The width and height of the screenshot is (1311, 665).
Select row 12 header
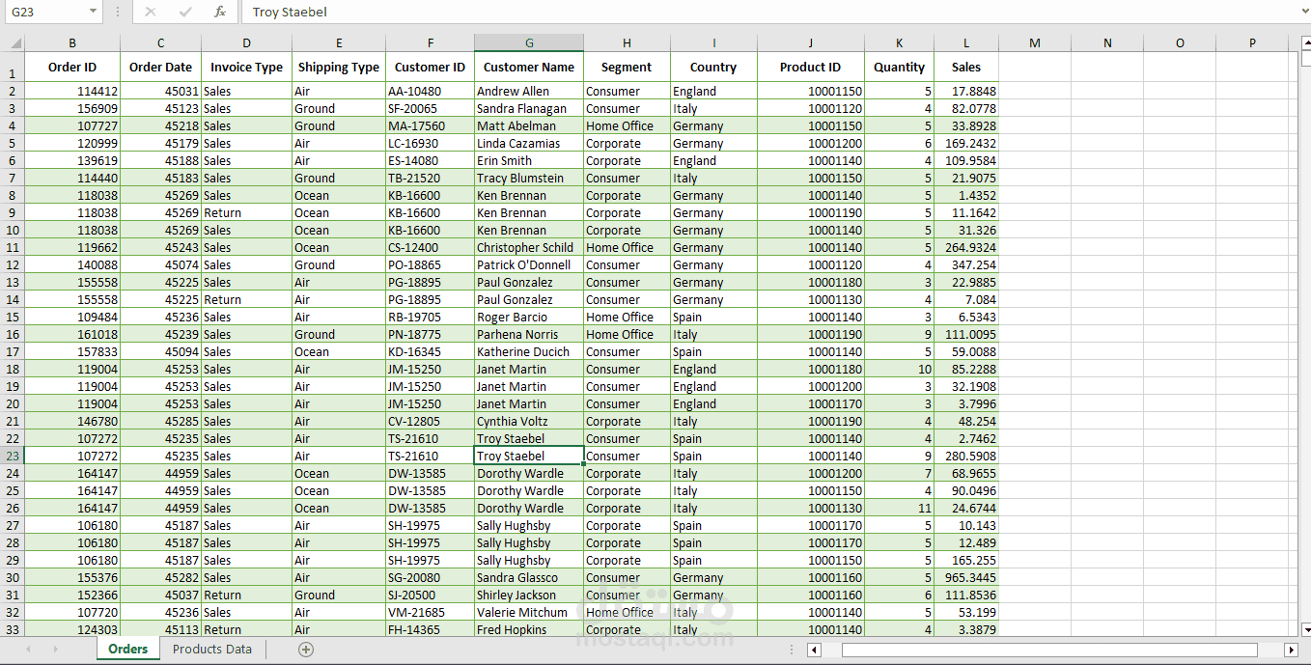[x=13, y=264]
